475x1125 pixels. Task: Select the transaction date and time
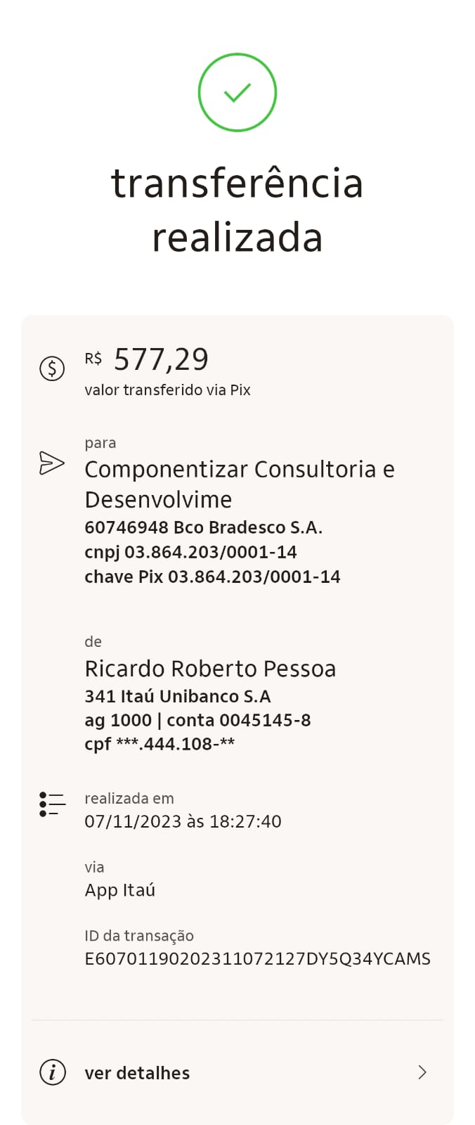[x=183, y=821]
